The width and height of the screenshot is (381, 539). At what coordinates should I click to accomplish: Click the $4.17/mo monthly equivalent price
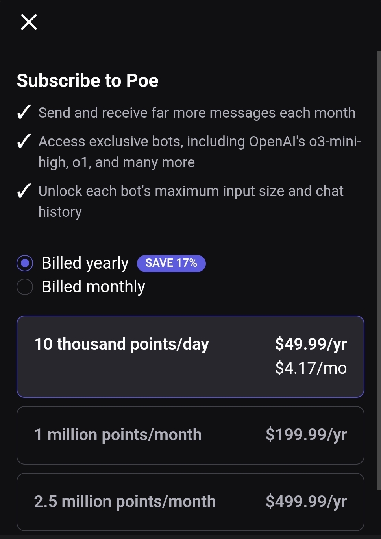coord(311,368)
